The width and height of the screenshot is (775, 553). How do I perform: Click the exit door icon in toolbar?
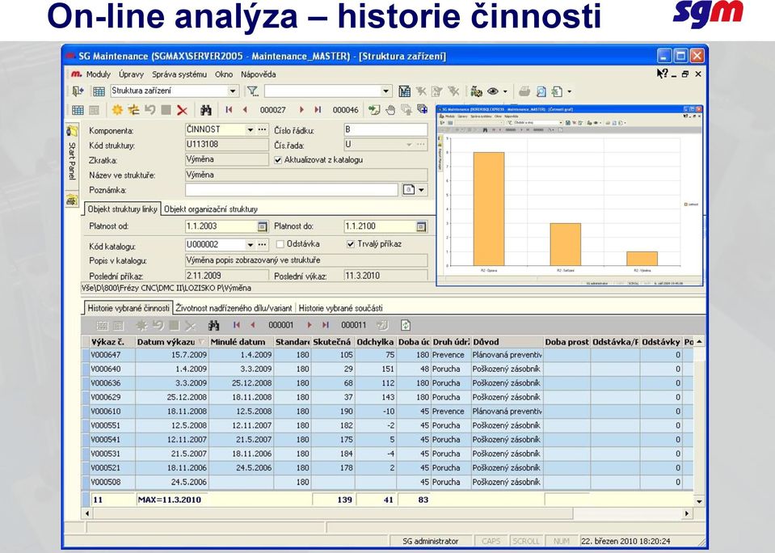[78, 91]
